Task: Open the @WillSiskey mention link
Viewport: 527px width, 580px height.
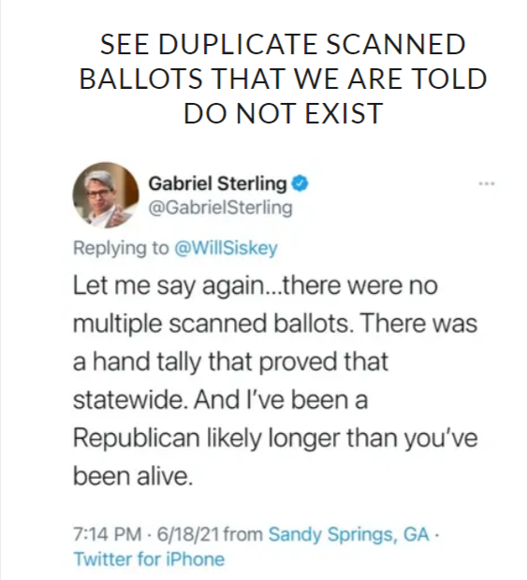Action: (x=226, y=248)
